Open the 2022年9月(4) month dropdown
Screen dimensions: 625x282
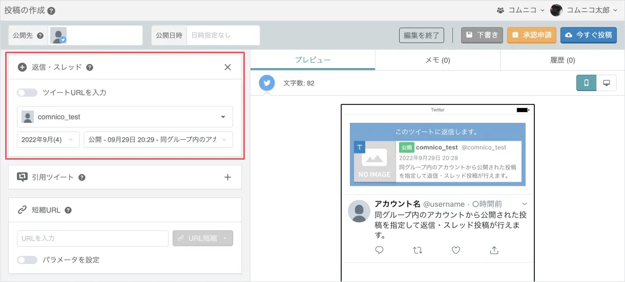tap(48, 140)
